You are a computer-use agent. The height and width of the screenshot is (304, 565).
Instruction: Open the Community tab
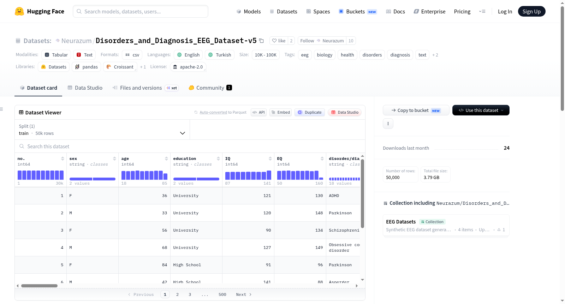tap(210, 88)
